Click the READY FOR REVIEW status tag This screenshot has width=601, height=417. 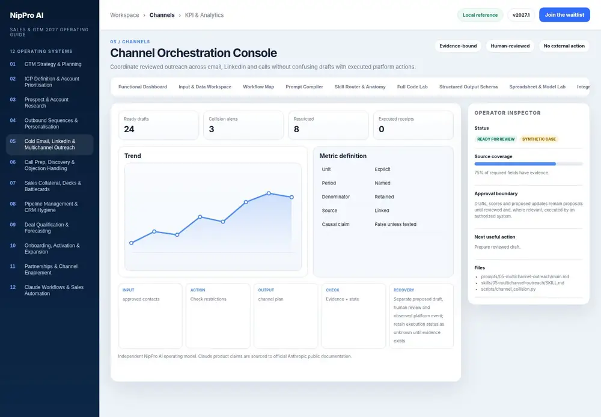point(496,139)
